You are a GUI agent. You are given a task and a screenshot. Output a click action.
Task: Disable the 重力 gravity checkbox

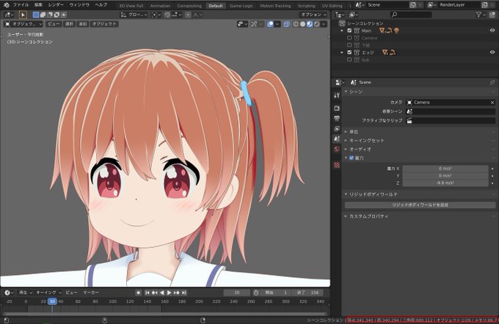[352, 158]
